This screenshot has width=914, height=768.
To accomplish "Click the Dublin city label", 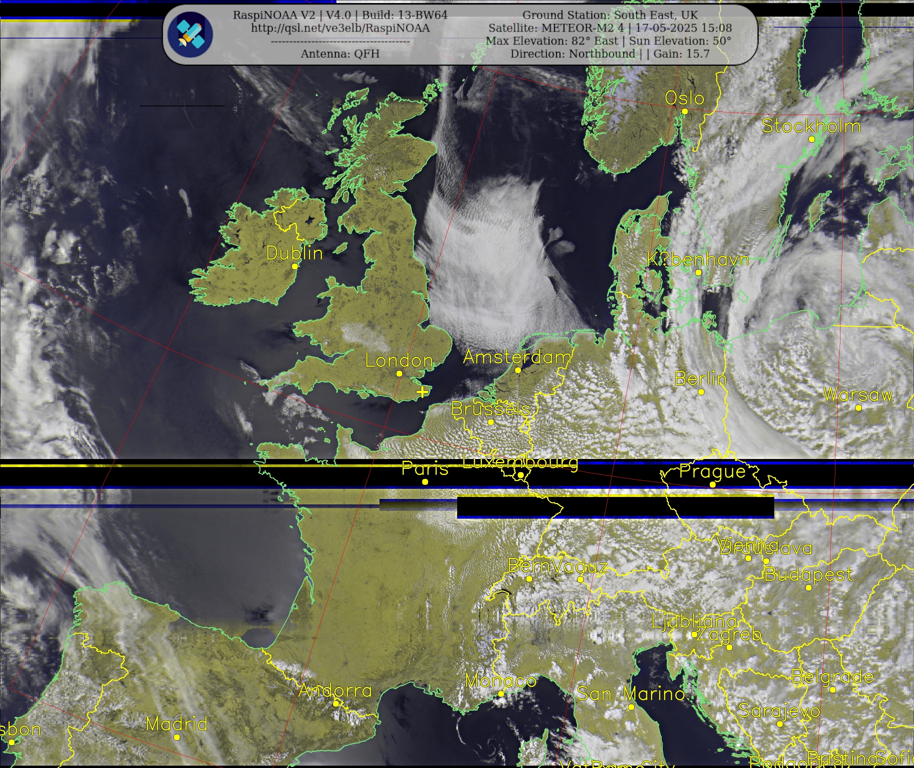I will (295, 253).
